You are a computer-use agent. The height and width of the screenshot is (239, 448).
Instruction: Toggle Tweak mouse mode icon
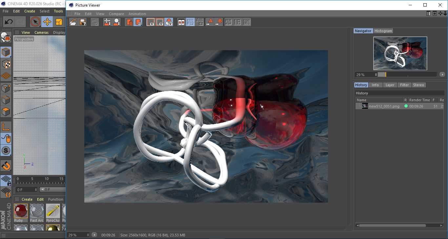[6, 139]
